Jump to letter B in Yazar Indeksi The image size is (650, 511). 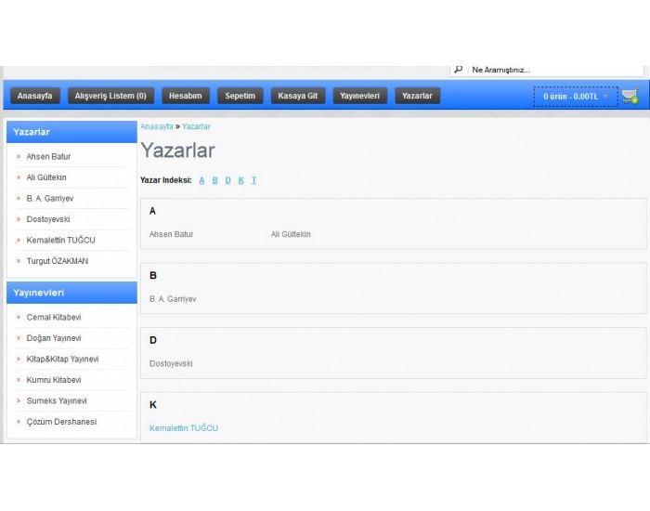click(x=214, y=180)
